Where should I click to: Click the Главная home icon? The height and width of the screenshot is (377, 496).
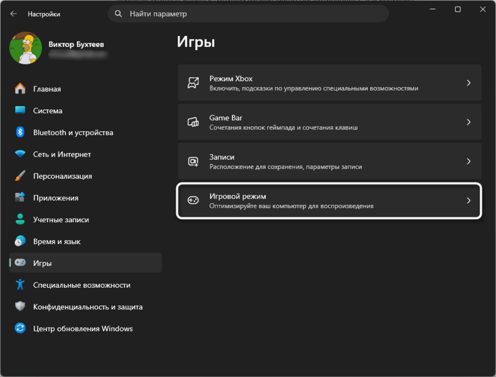pos(20,89)
